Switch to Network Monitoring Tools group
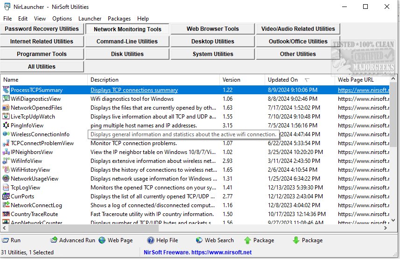This screenshot has width=400, height=259. pyautogui.click(x=127, y=29)
